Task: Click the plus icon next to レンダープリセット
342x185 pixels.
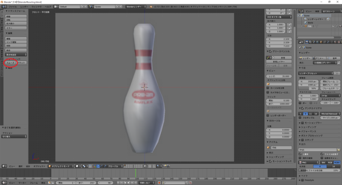Action: pyautogui.click(x=335, y=73)
